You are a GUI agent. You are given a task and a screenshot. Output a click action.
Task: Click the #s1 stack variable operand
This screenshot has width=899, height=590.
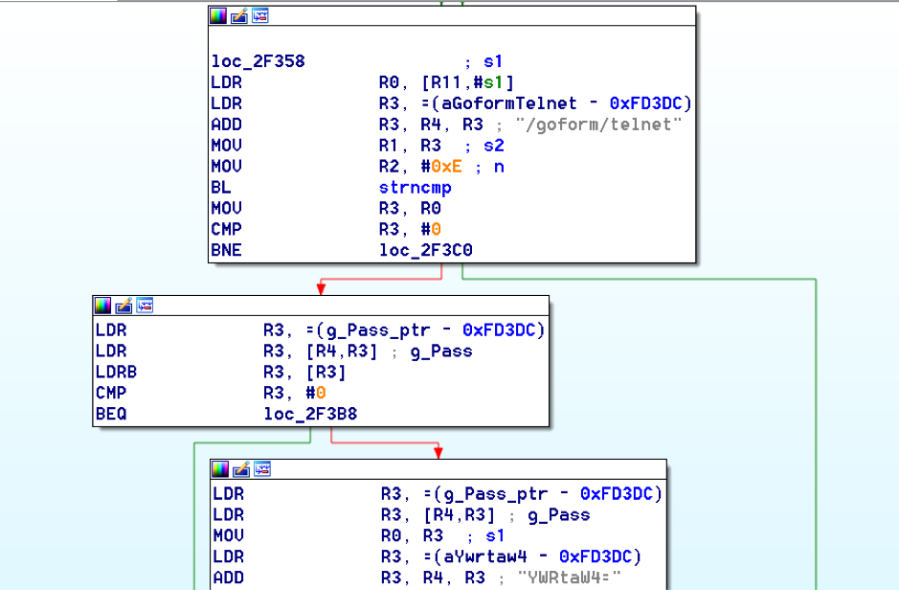point(487,82)
